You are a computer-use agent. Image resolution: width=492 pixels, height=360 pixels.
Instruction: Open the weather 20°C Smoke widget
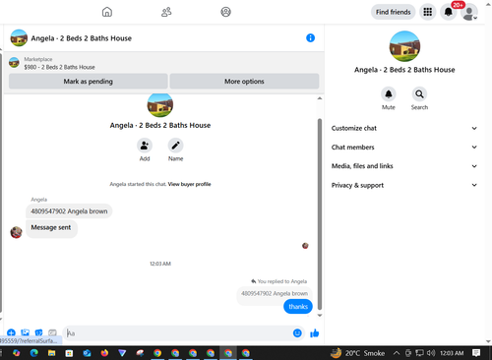tap(357, 353)
